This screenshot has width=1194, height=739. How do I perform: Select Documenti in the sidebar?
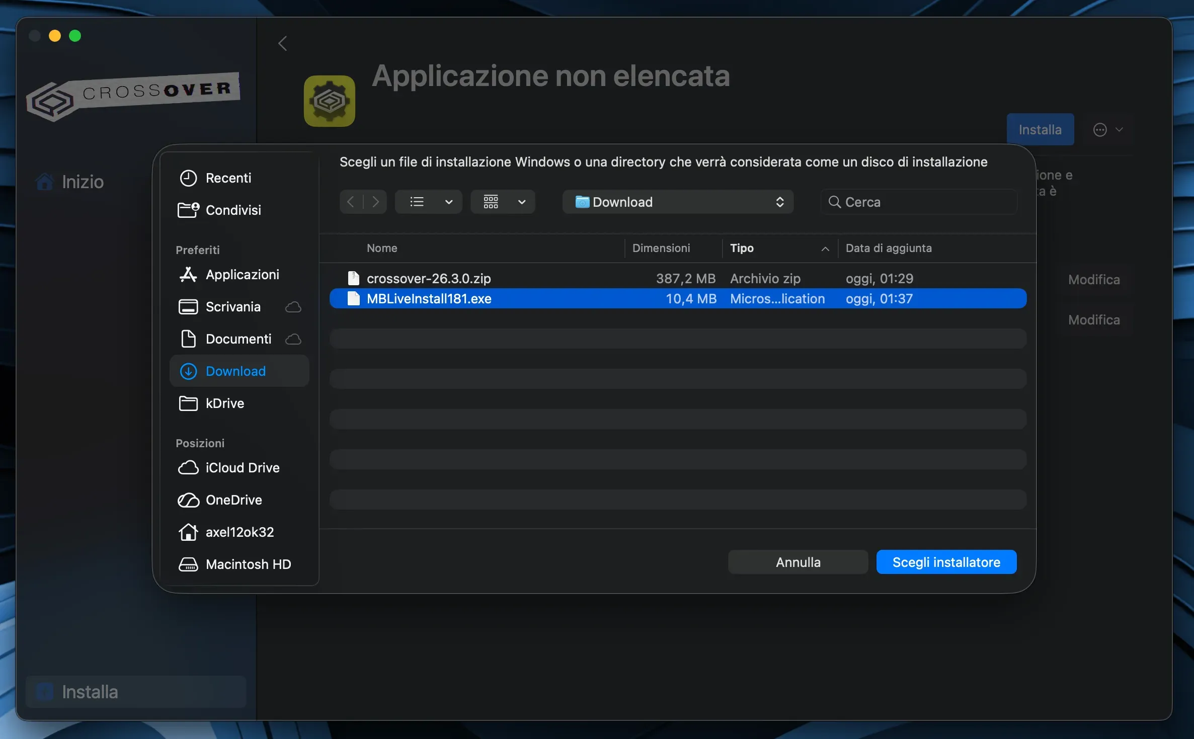click(x=239, y=339)
